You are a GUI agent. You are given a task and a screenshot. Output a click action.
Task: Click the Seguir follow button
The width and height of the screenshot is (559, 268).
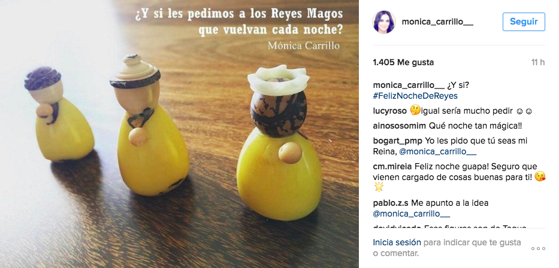click(x=524, y=22)
